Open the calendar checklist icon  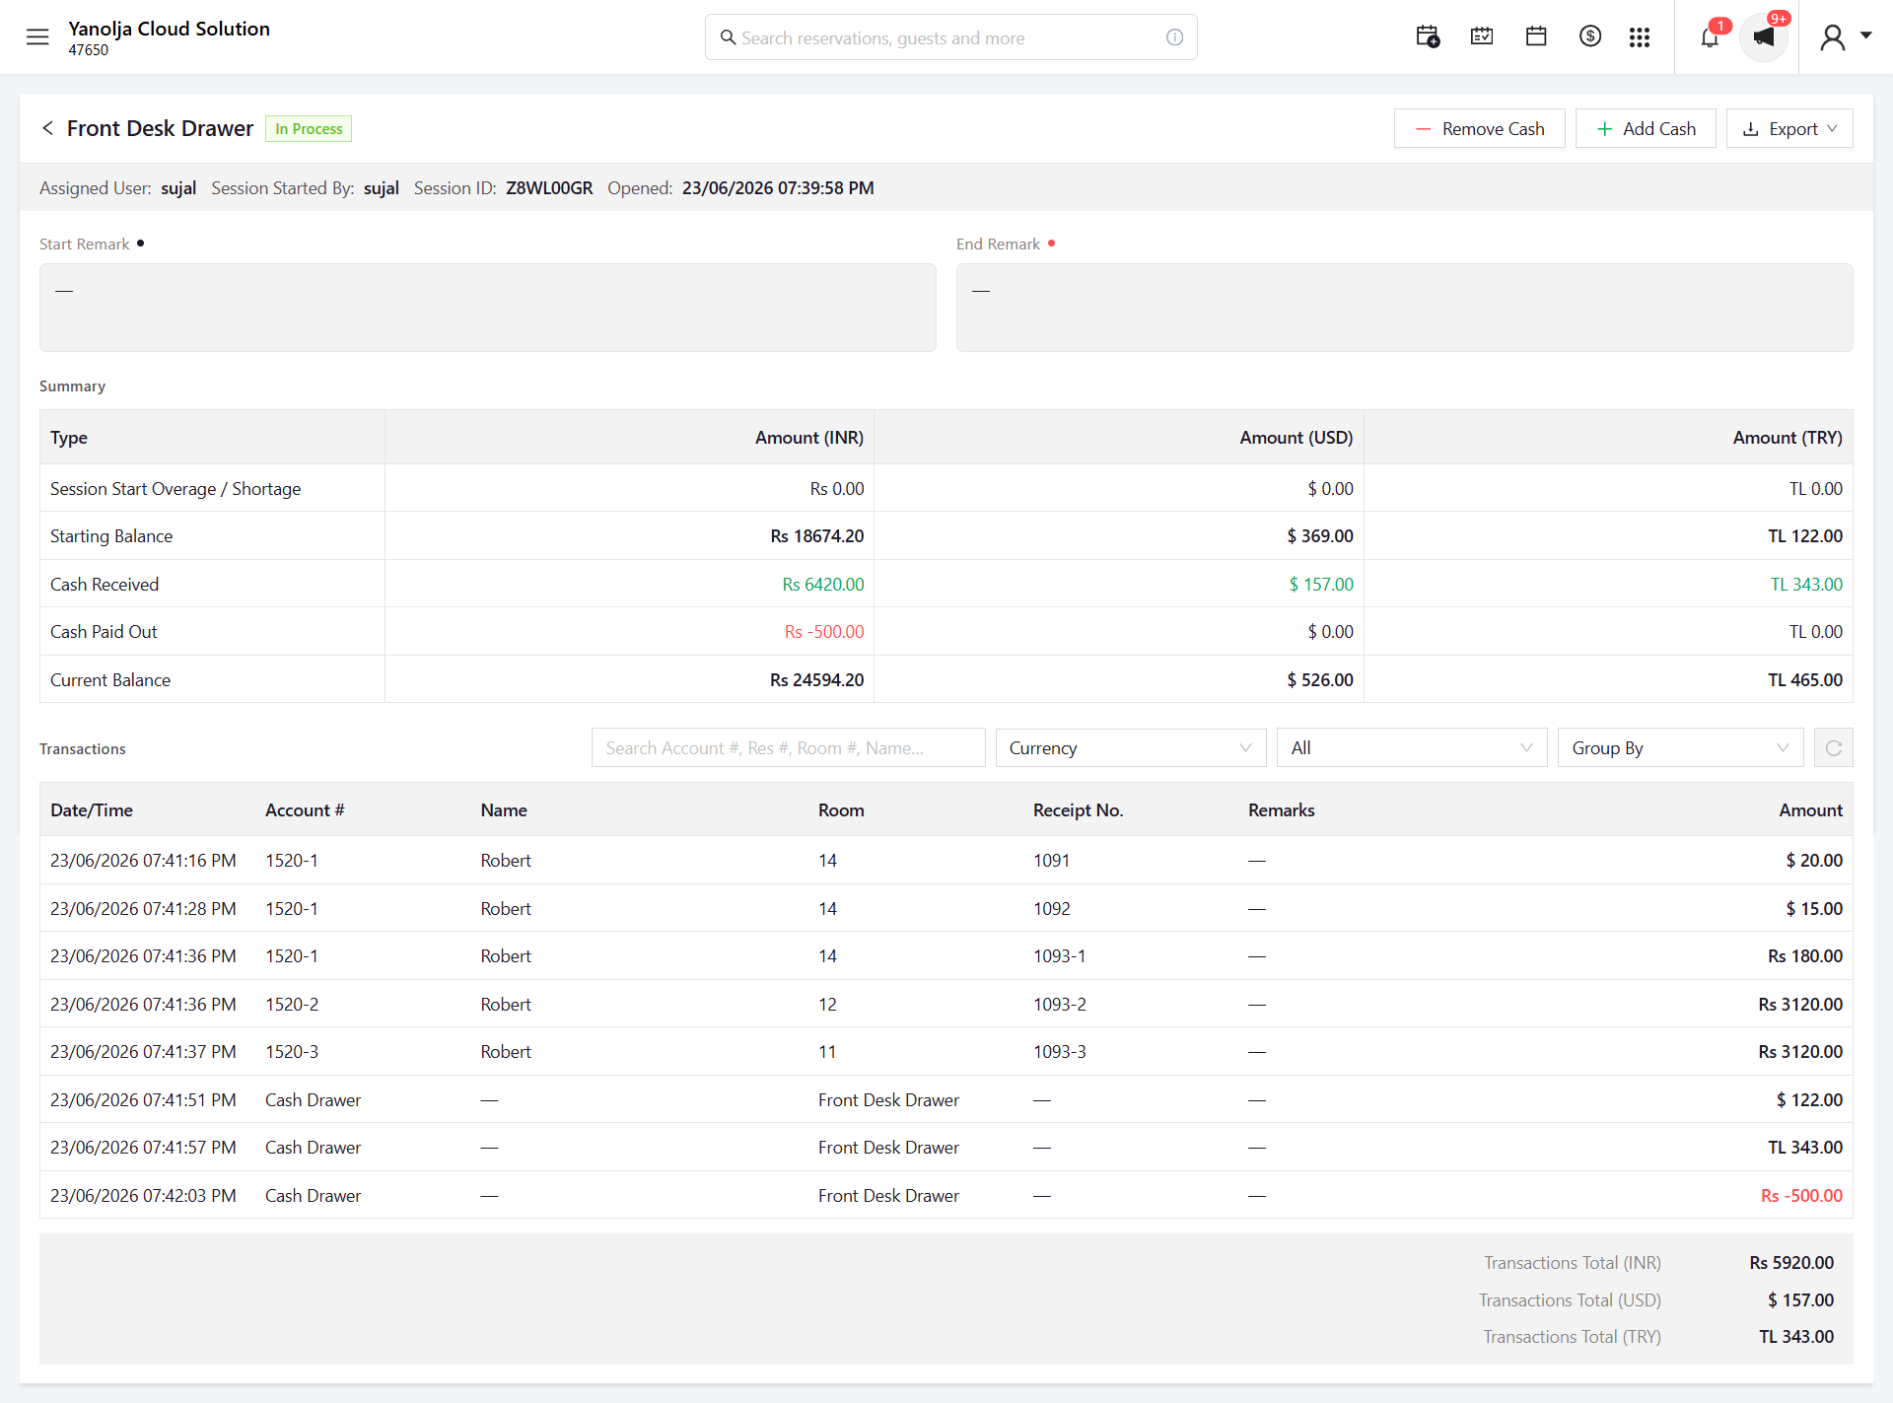pos(1482,37)
